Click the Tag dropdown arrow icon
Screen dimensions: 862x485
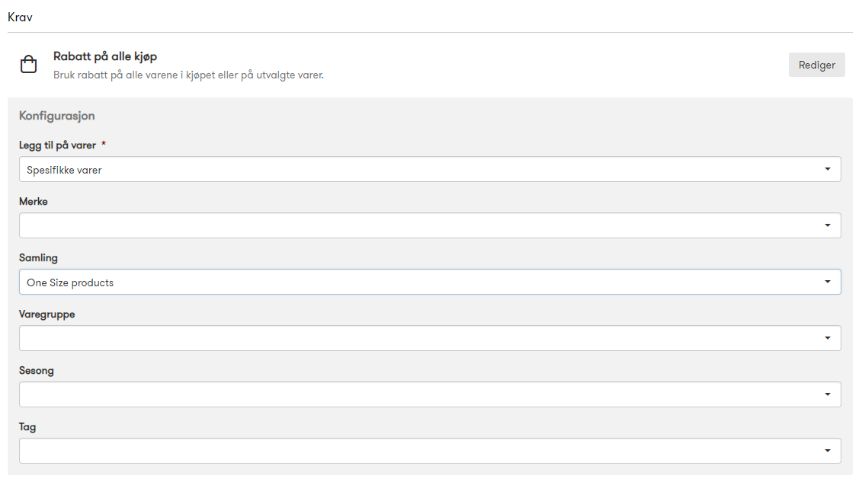point(828,451)
